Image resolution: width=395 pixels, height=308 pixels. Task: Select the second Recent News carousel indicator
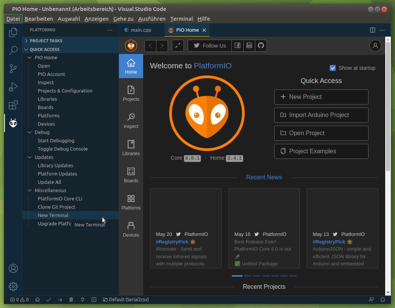(x=248, y=276)
